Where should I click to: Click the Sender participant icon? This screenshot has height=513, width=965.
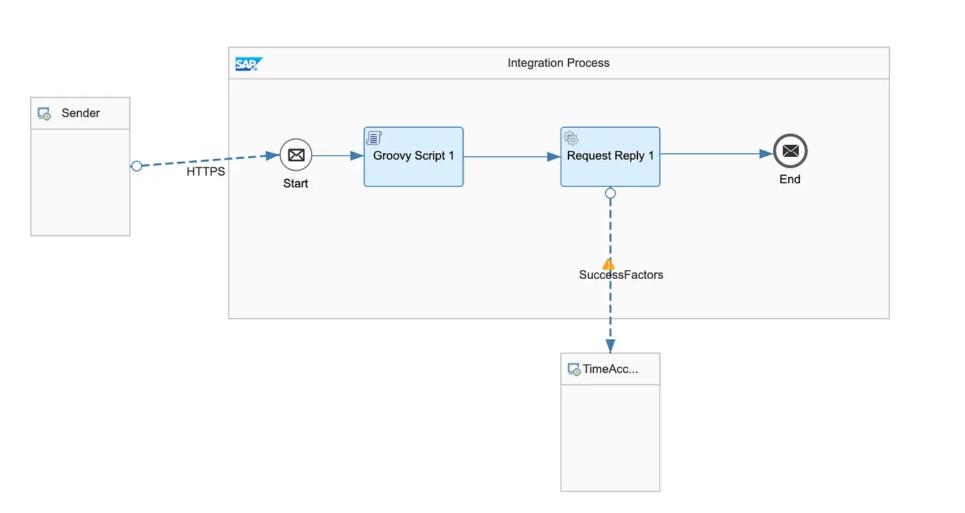tap(44, 114)
